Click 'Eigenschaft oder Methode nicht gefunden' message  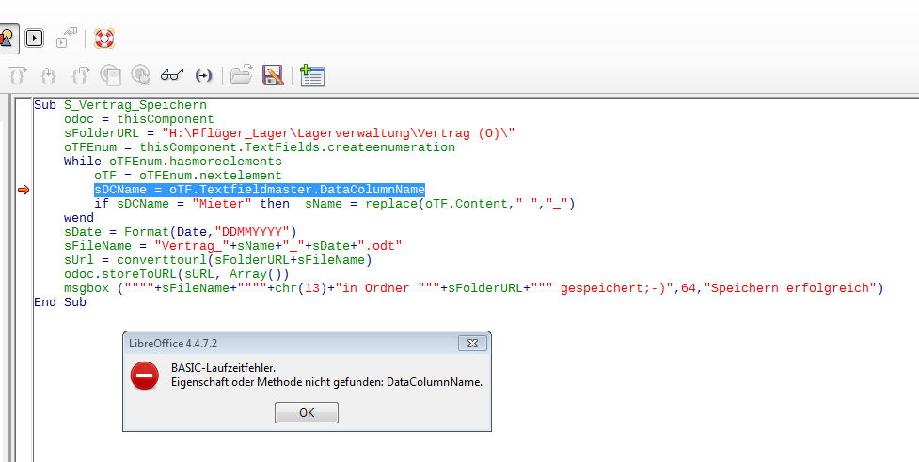coord(326,382)
